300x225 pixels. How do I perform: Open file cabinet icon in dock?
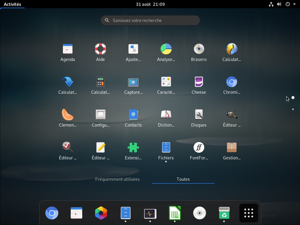pyautogui.click(x=125, y=213)
